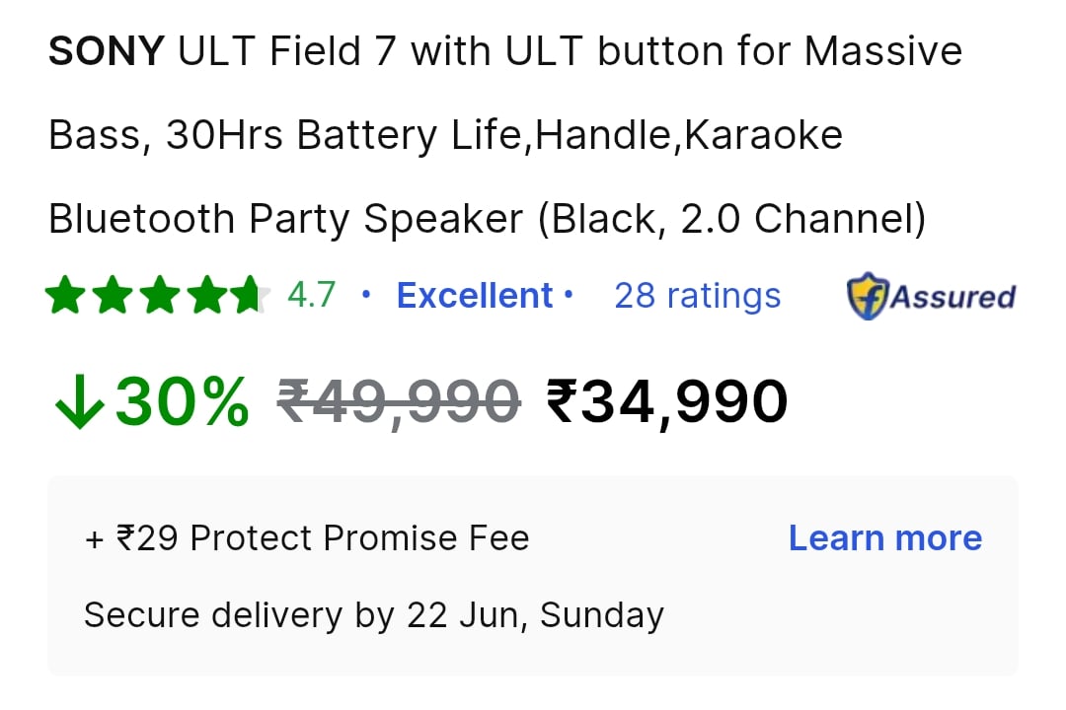
Task: Click the Secure delivery by 22 Jun text
Action: pos(374,615)
